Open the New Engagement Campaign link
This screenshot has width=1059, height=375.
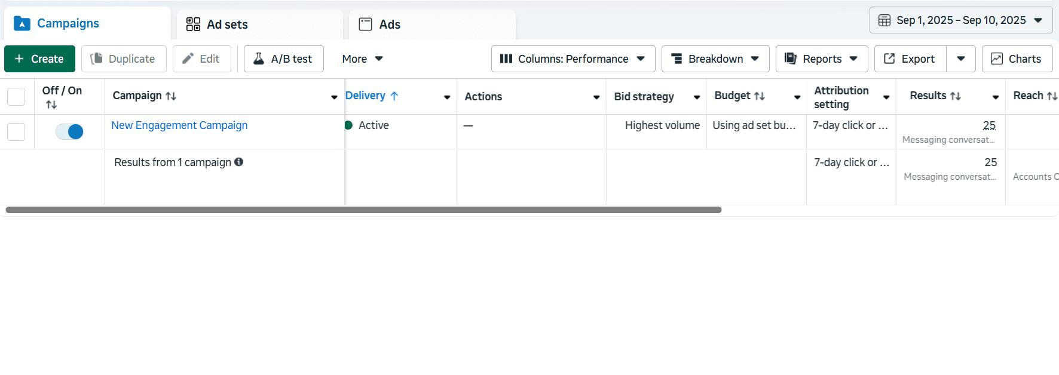click(179, 125)
